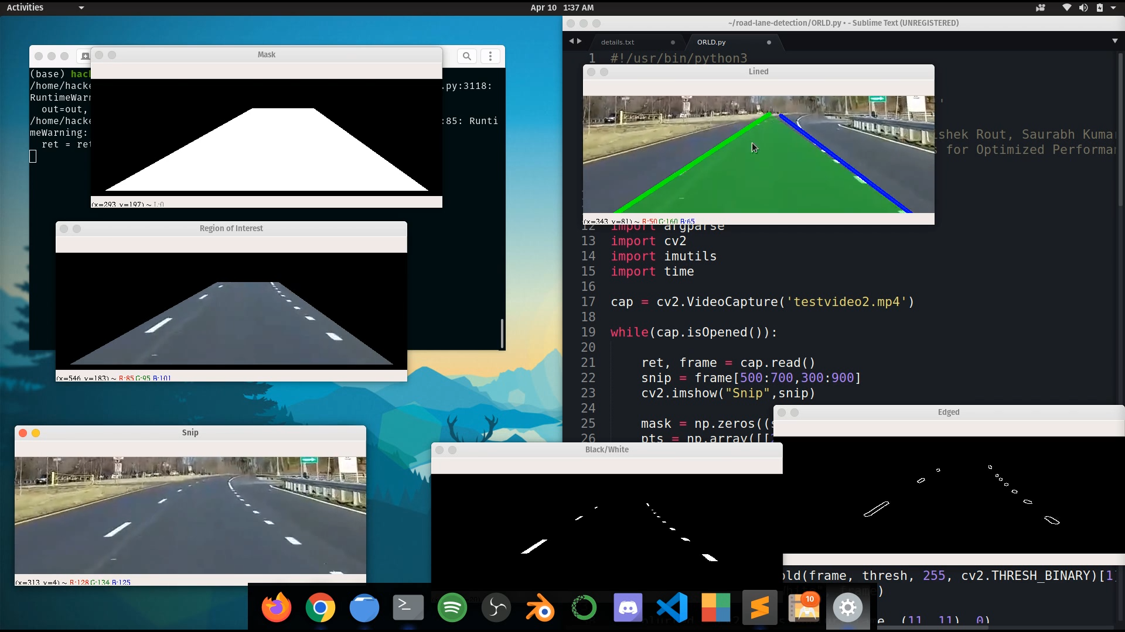Open Settings via the gear icon in dock
Viewport: 1125px width, 632px height.
[x=847, y=607]
